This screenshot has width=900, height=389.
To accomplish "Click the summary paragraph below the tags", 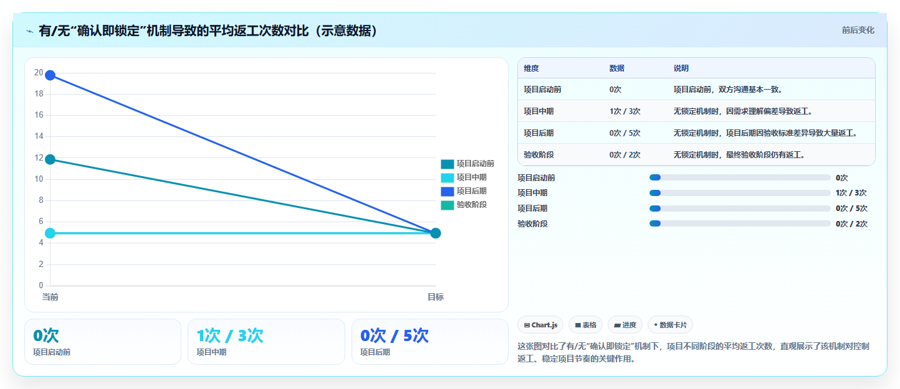I will coord(694,352).
